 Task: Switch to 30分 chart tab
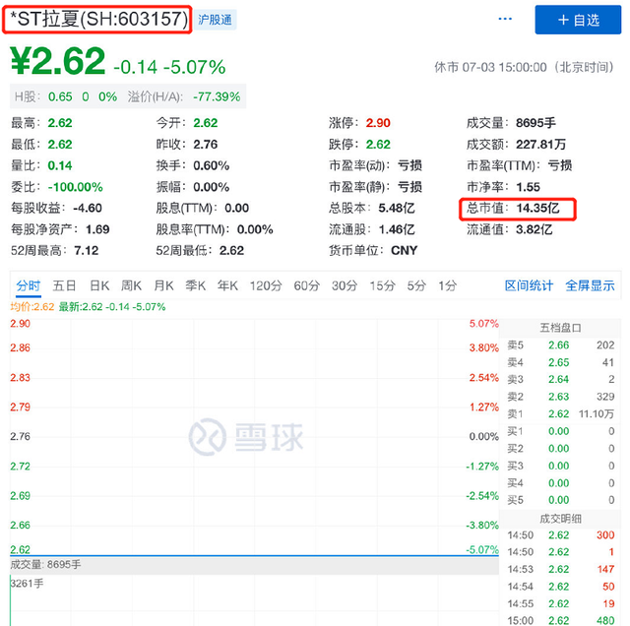coord(345,285)
